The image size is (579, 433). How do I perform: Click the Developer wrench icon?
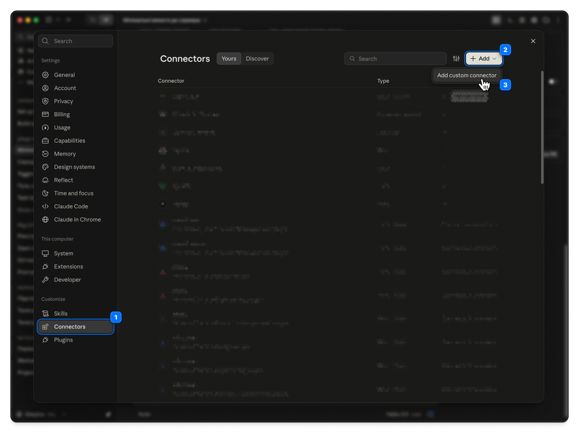[45, 279]
